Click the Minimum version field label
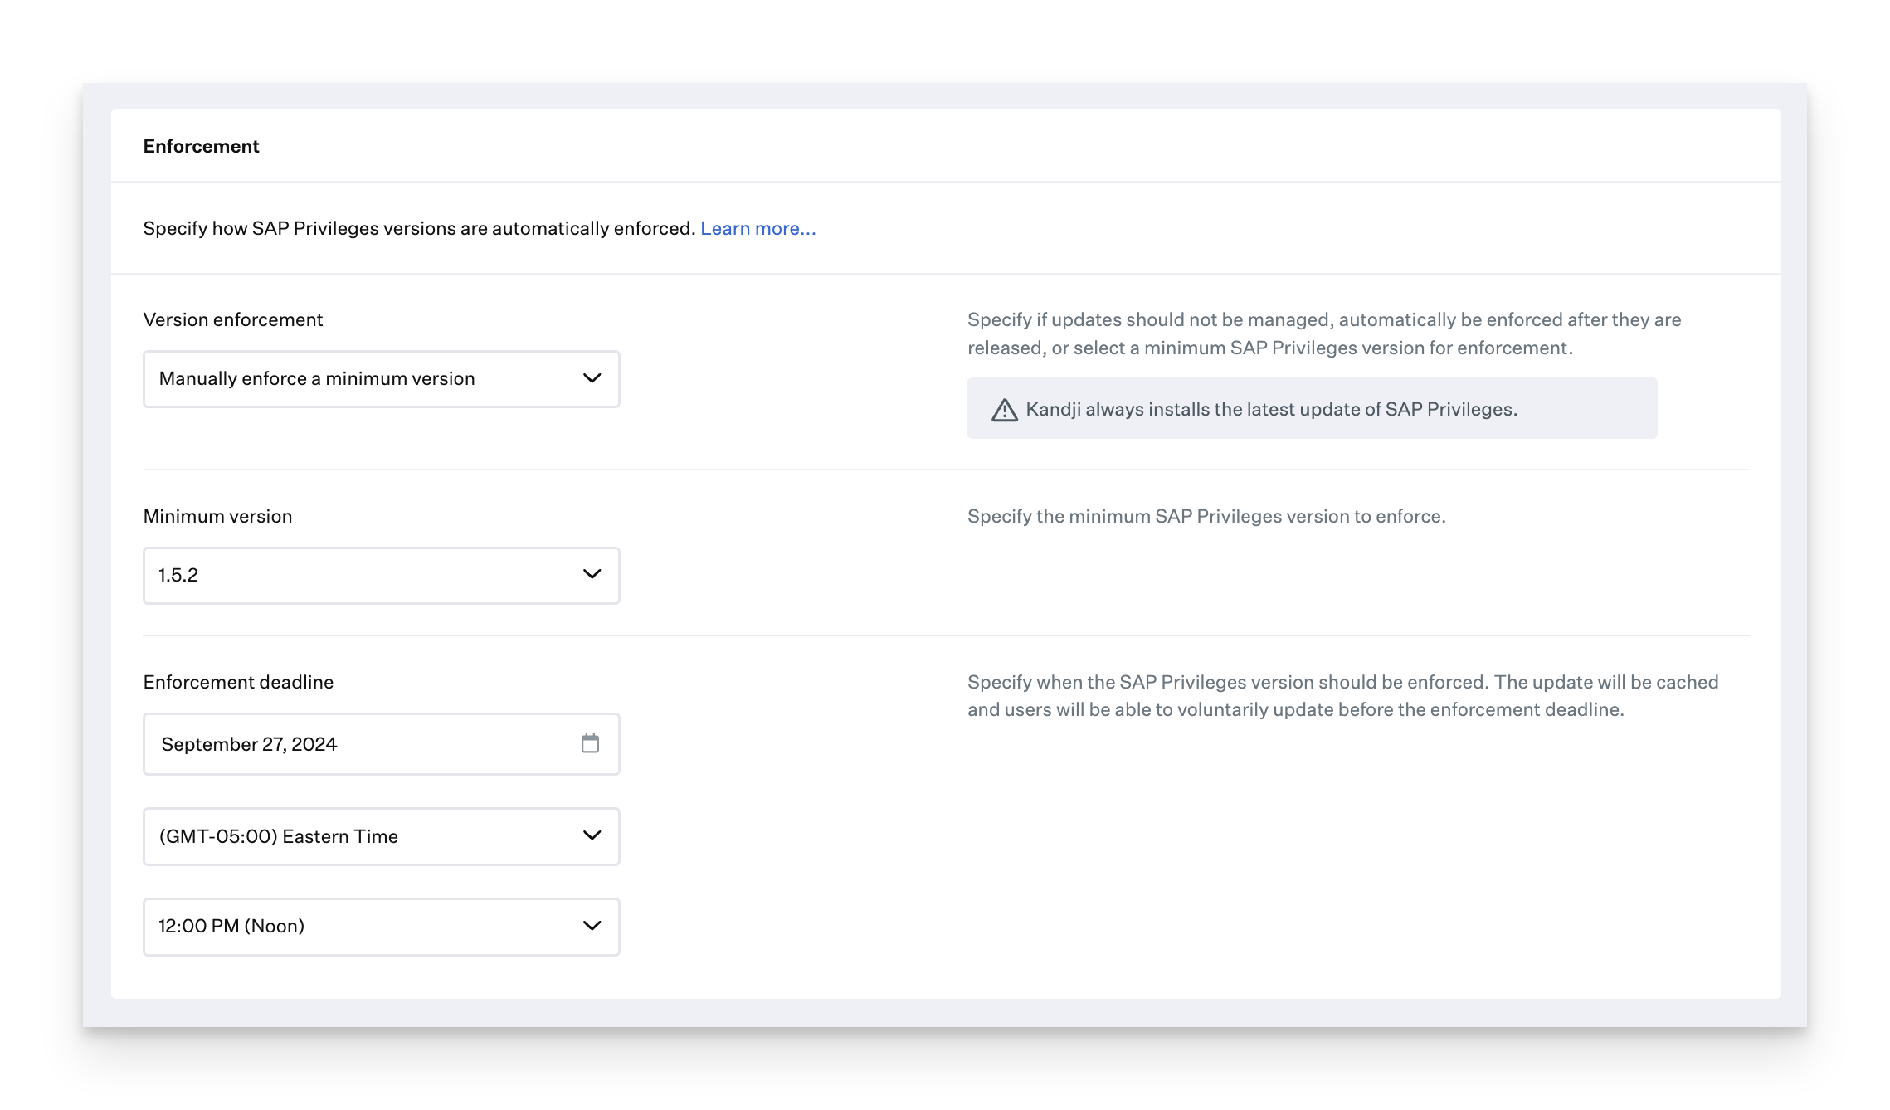This screenshot has width=1890, height=1110. click(x=217, y=516)
